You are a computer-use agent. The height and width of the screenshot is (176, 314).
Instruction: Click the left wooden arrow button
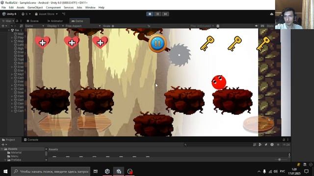click(55, 124)
